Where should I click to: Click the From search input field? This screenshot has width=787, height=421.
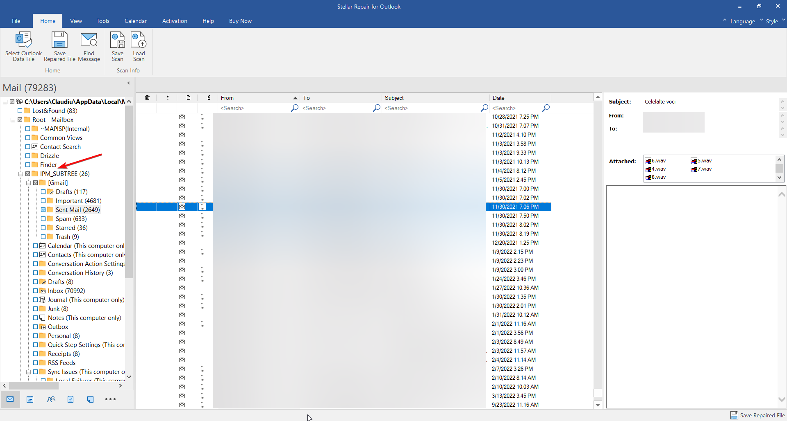[254, 108]
